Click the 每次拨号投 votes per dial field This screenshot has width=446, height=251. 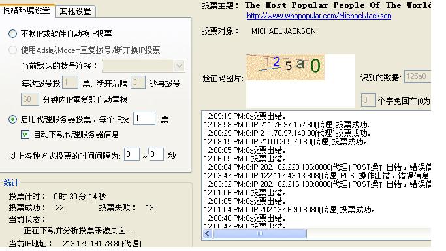click(x=70, y=82)
